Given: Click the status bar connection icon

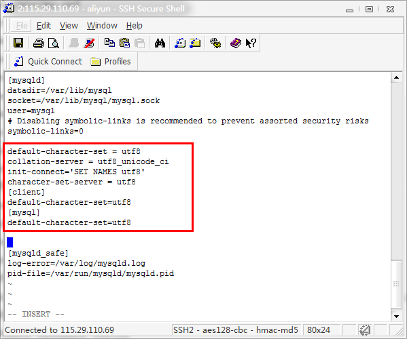Looking at the screenshot, I should pyautogui.click(x=365, y=330).
